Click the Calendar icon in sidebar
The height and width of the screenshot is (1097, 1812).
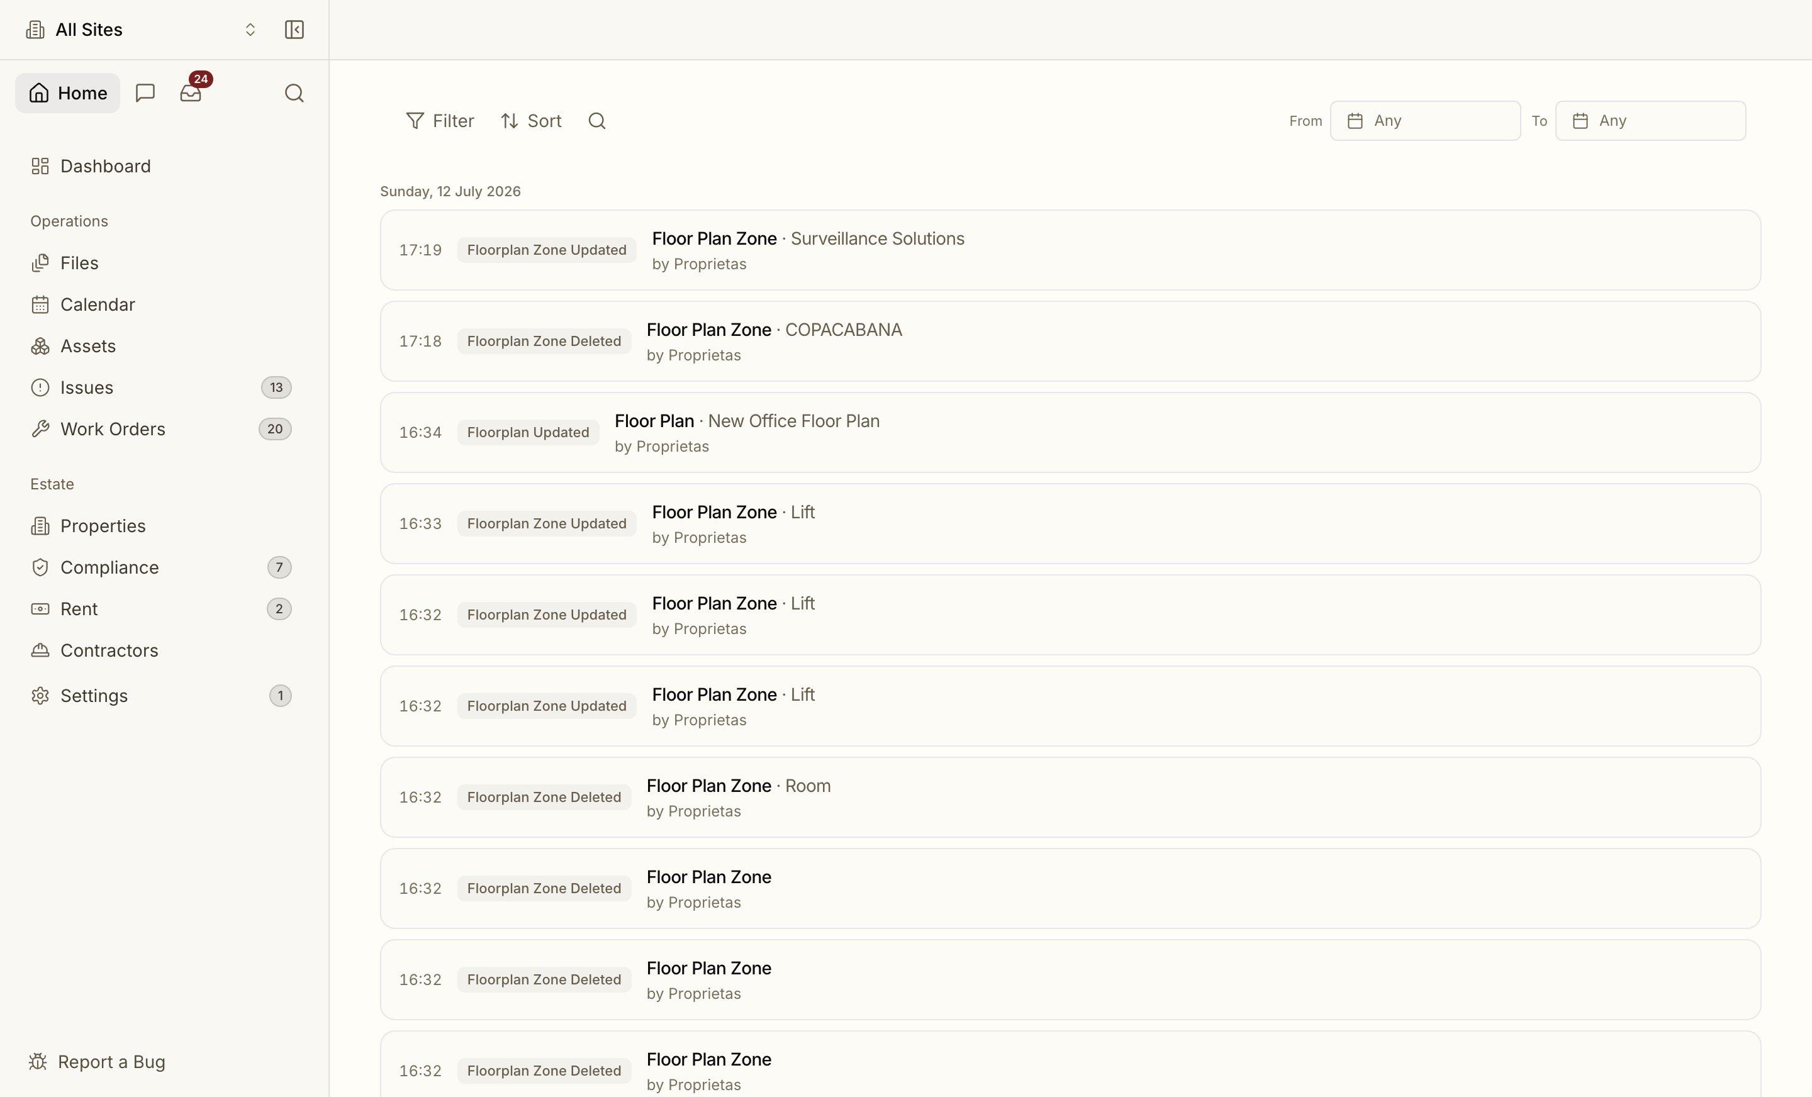[x=40, y=304]
